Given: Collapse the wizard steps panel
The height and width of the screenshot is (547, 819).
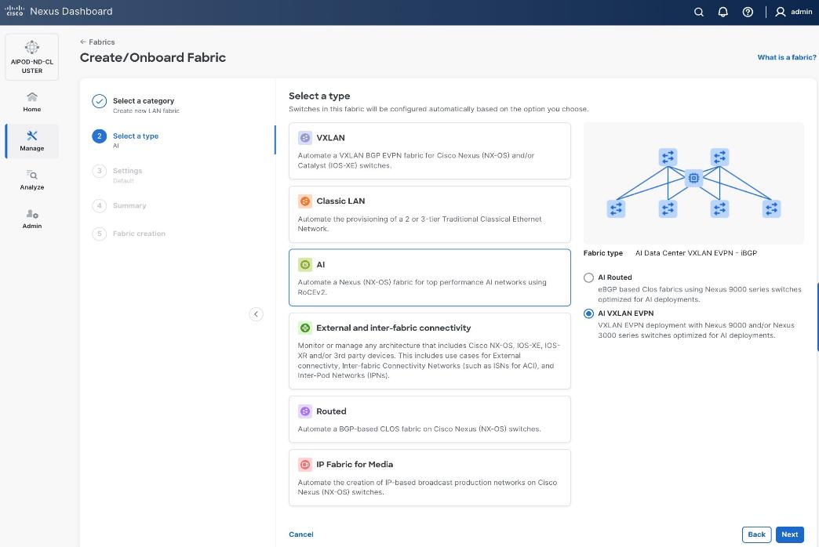Looking at the screenshot, I should point(256,313).
